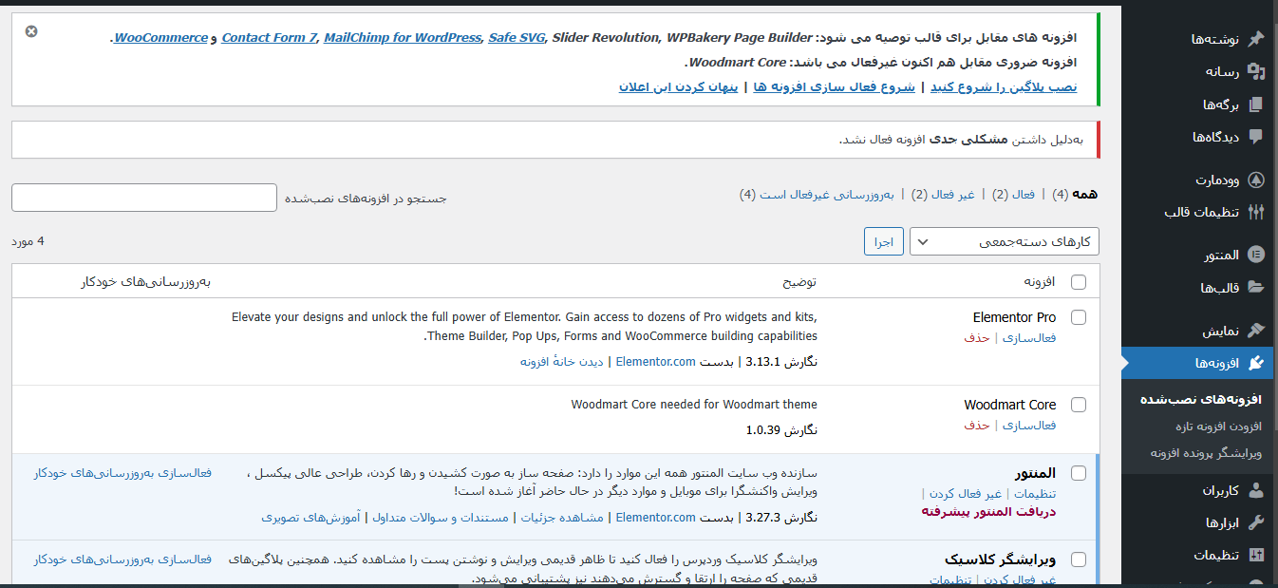Click پنهان کردن این اعلان link
Image resolution: width=1278 pixels, height=588 pixels.
click(x=679, y=86)
